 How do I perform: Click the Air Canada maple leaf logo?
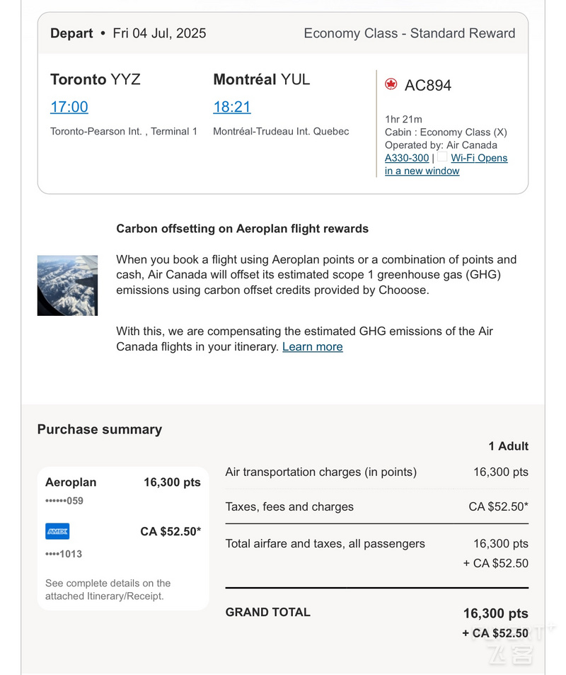pyautogui.click(x=391, y=84)
